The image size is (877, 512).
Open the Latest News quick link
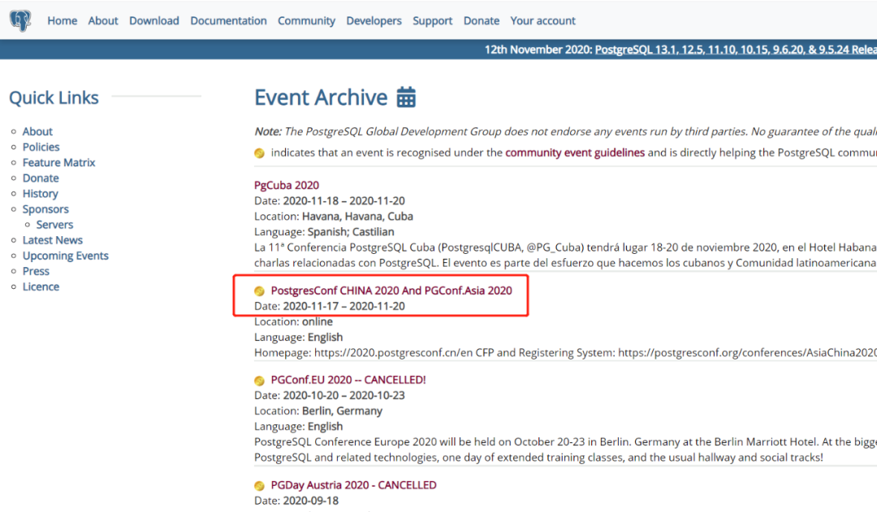click(53, 240)
